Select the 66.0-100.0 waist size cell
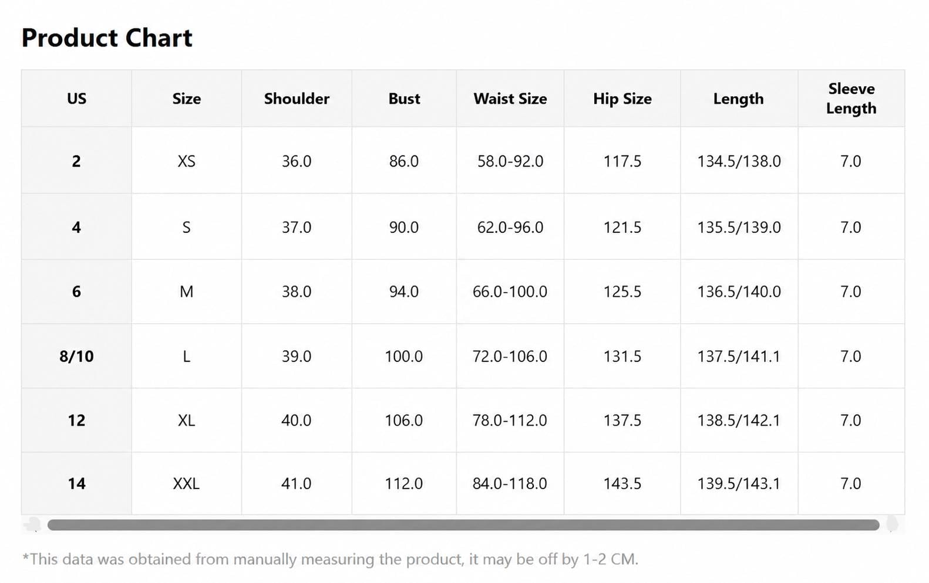Viewport: 929px width, 583px height. point(510,291)
